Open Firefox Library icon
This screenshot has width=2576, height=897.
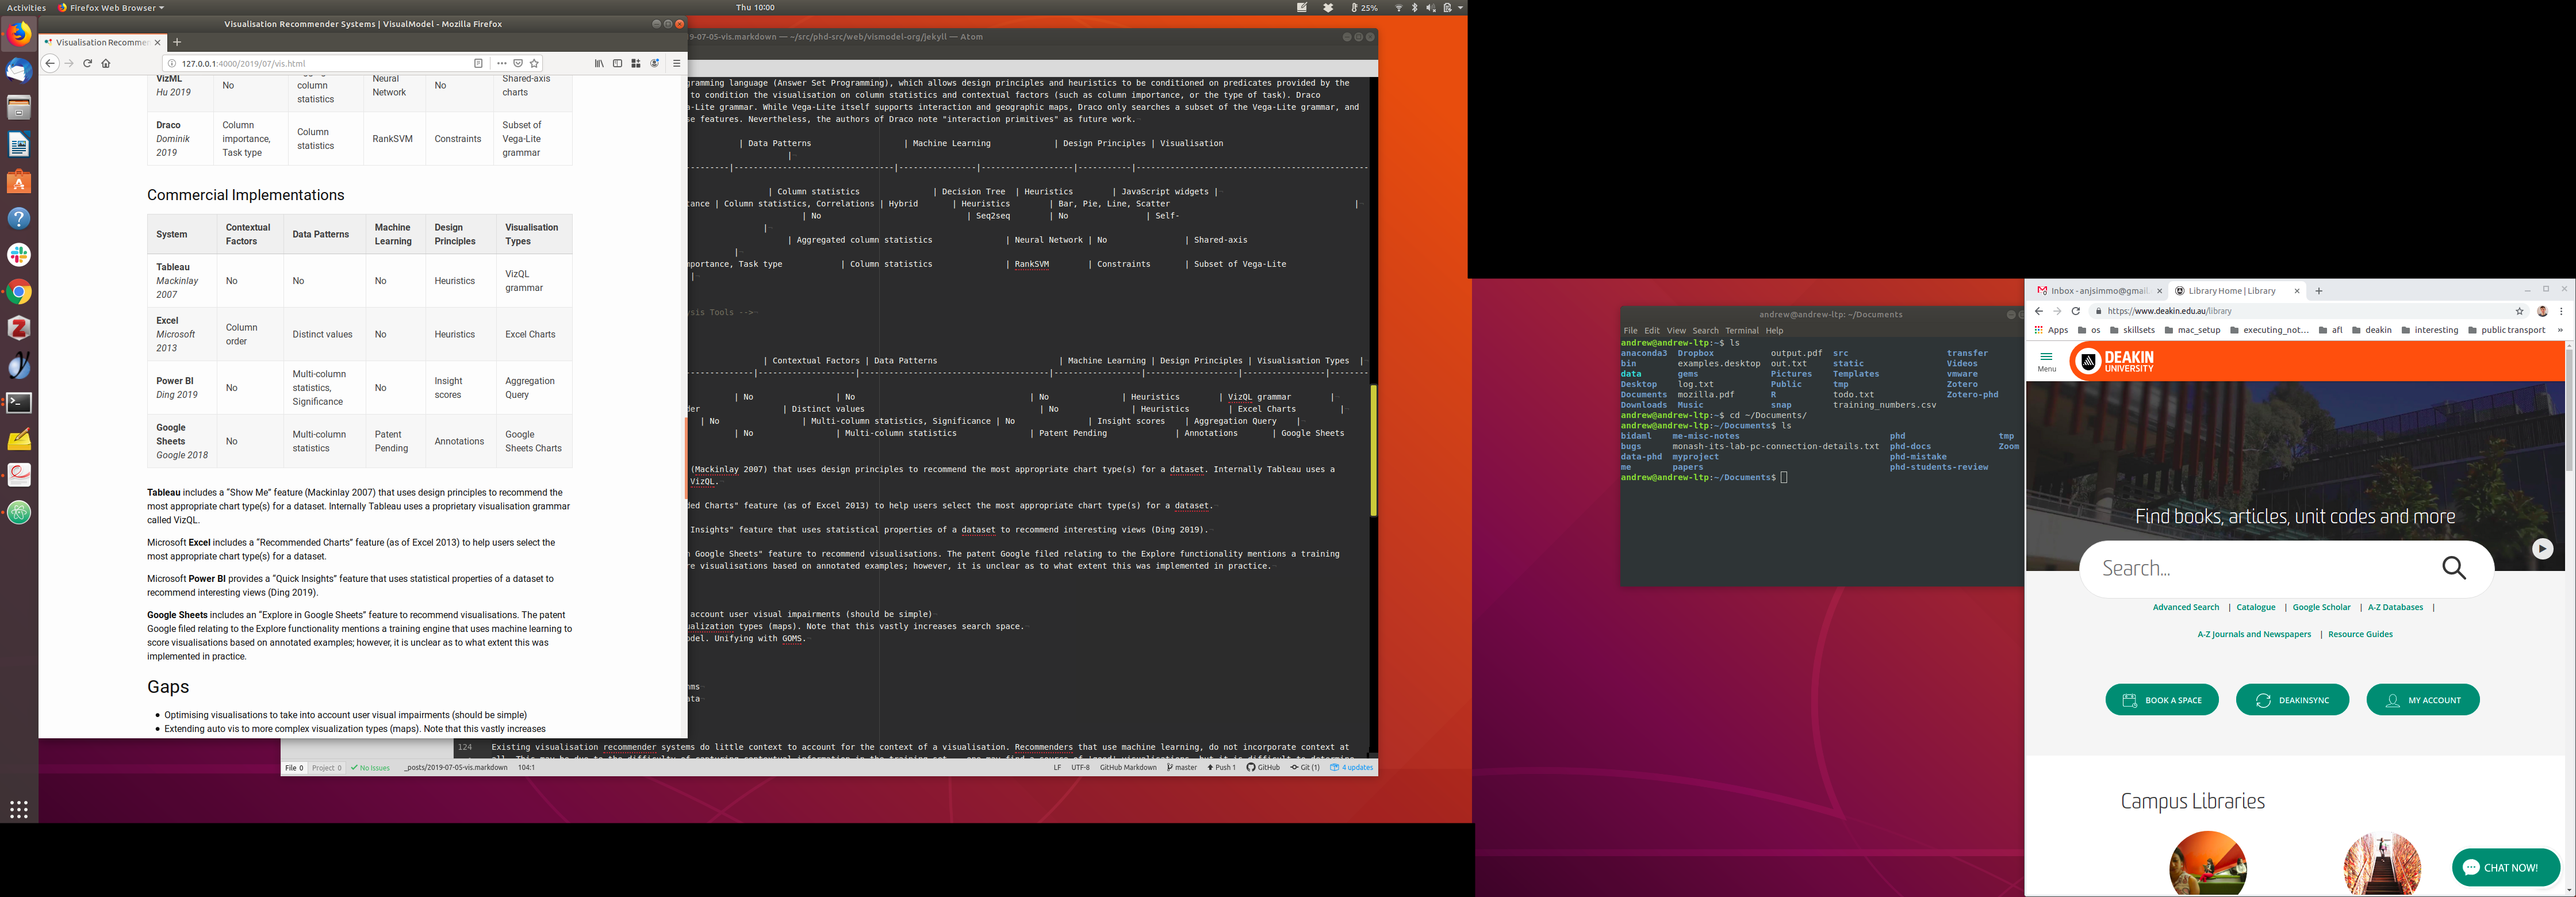tap(599, 63)
